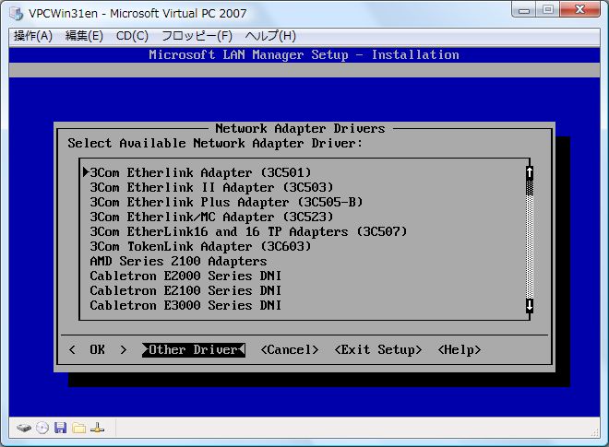Click the network adapter status icon
This screenshot has height=447, width=609.
pyautogui.click(x=97, y=428)
